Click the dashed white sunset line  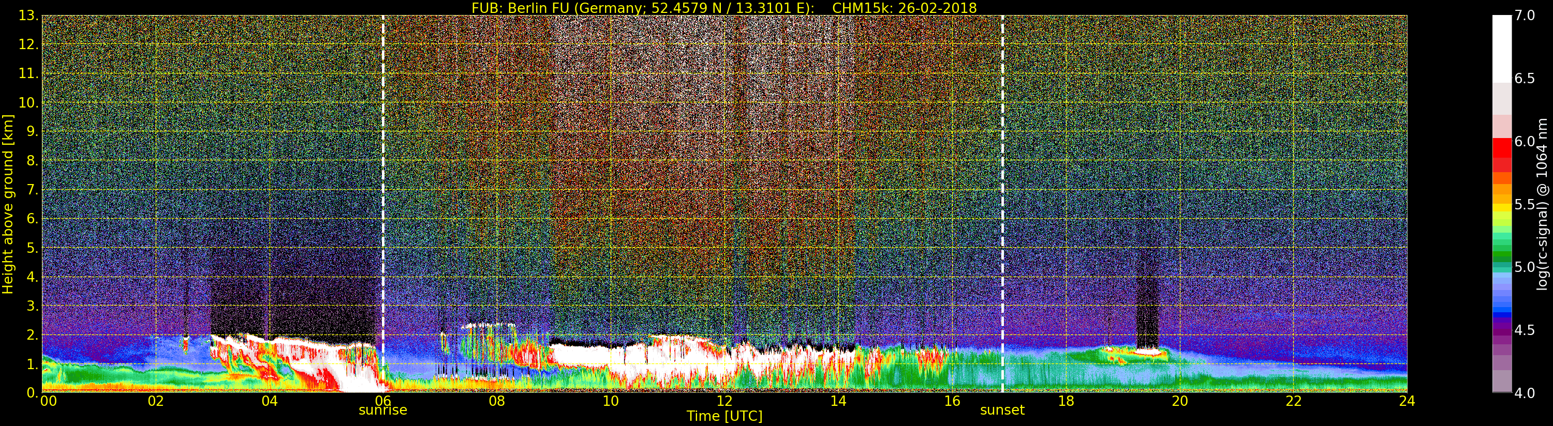point(1002,204)
